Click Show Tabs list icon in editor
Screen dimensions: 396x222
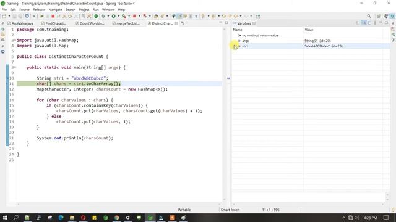(183, 23)
